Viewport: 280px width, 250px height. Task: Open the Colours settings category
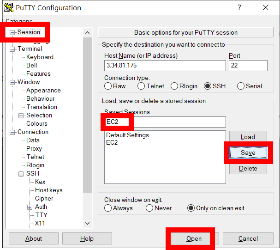click(37, 123)
